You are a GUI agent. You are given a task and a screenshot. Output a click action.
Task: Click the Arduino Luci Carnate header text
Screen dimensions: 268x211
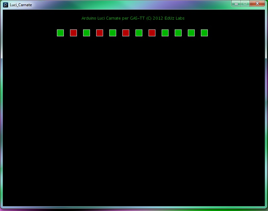pyautogui.click(x=133, y=18)
